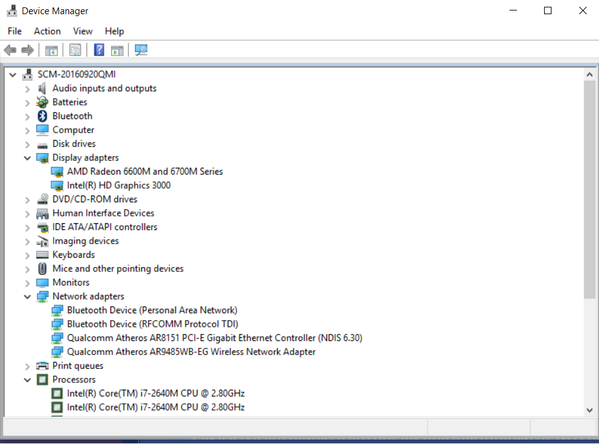Collapse the Network adapters category

(x=27, y=297)
